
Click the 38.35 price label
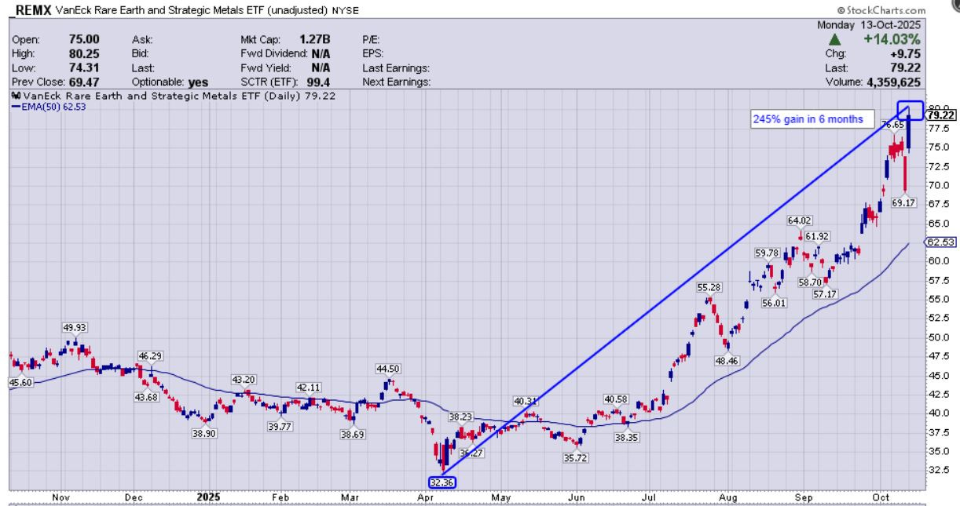627,436
